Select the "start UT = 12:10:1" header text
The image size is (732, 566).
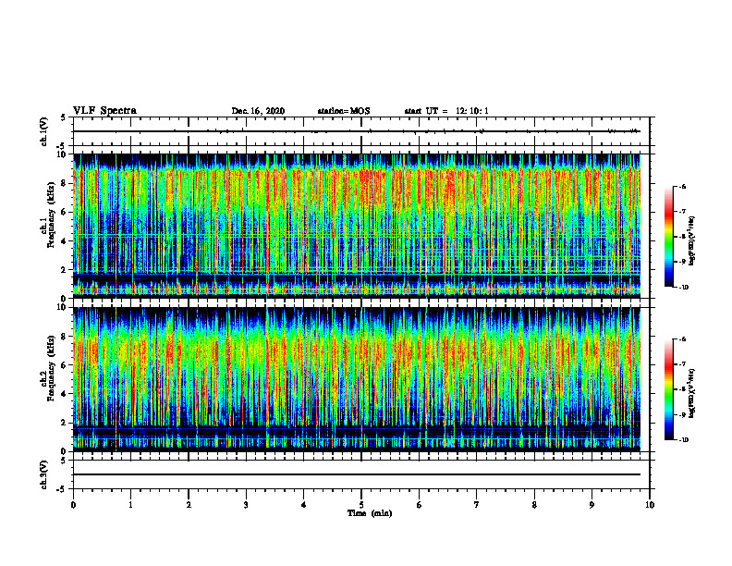(446, 111)
